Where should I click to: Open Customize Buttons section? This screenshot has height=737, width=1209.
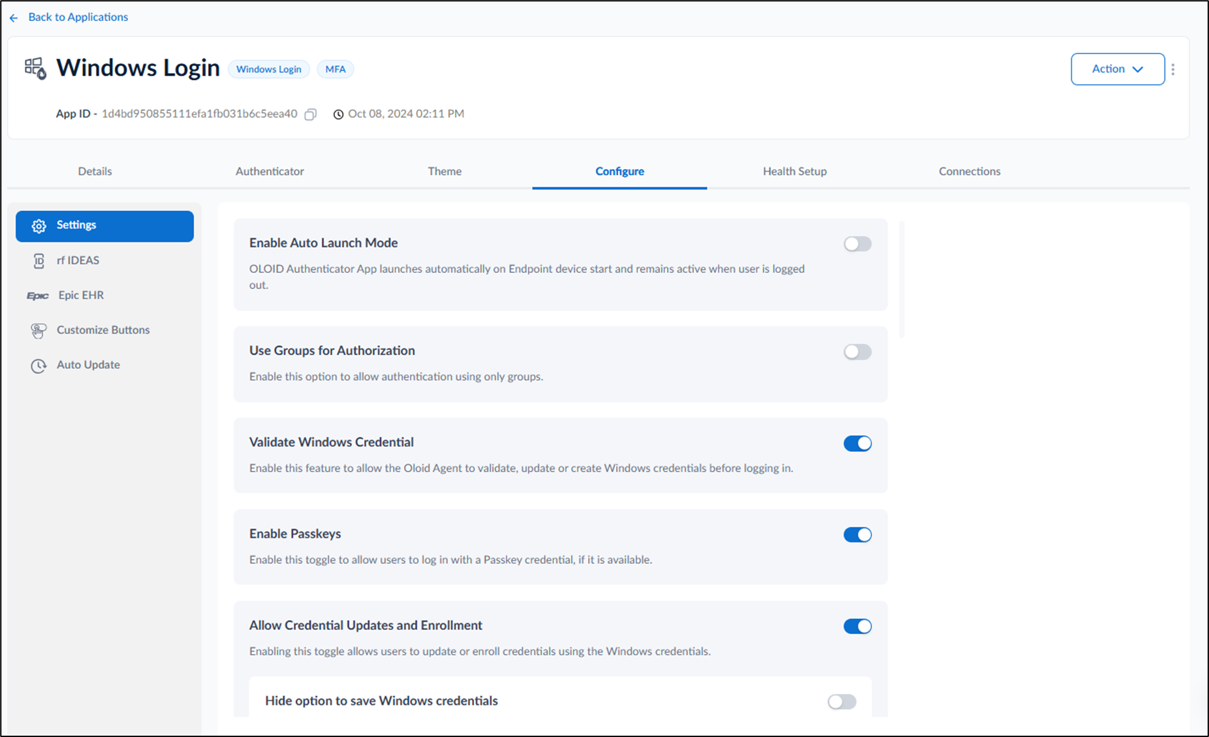pos(104,330)
